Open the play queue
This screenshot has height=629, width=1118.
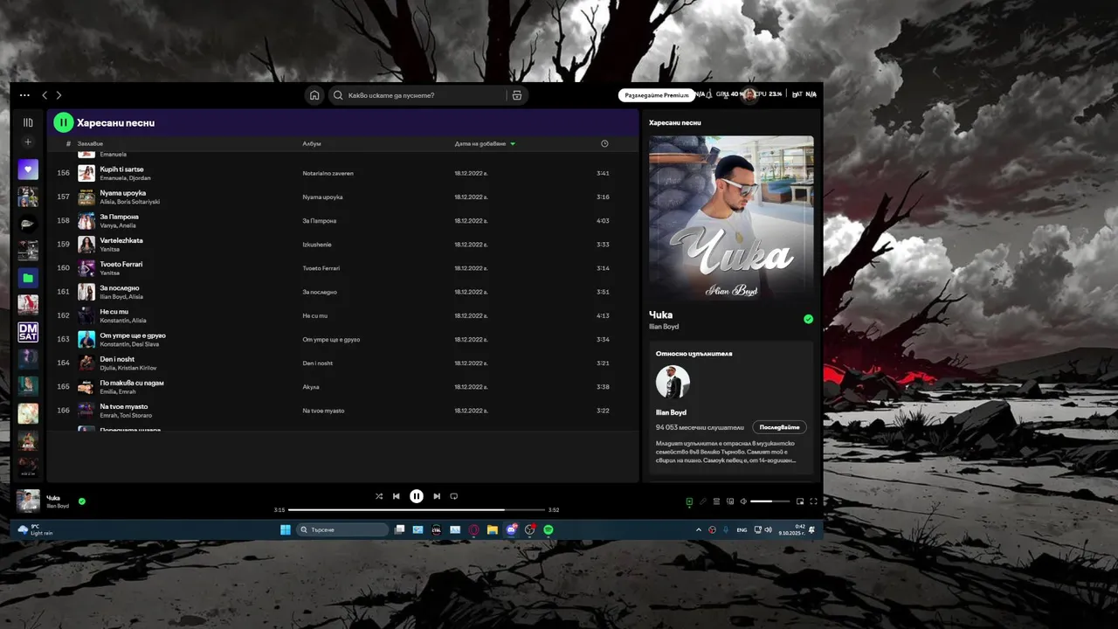(x=716, y=501)
